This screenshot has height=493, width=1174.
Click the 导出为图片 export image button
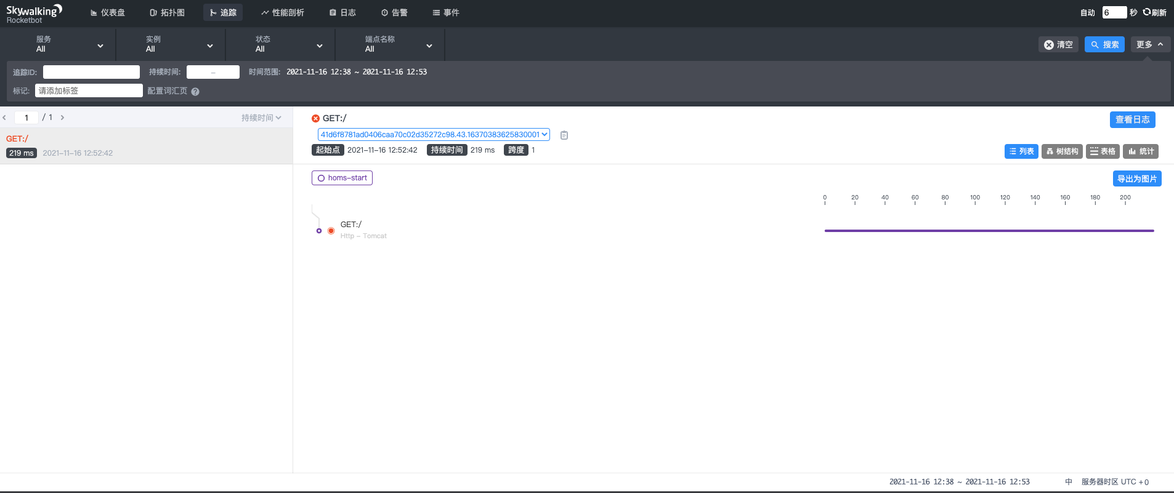click(x=1137, y=178)
